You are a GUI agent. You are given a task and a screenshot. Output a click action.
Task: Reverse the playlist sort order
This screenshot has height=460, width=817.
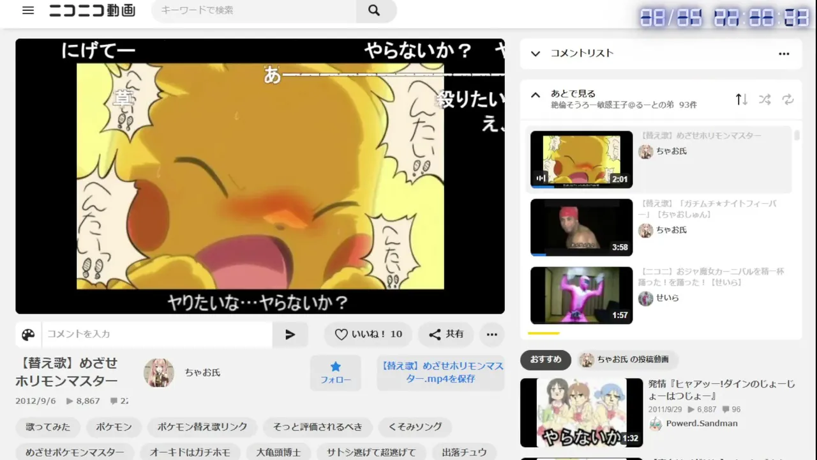(x=741, y=99)
